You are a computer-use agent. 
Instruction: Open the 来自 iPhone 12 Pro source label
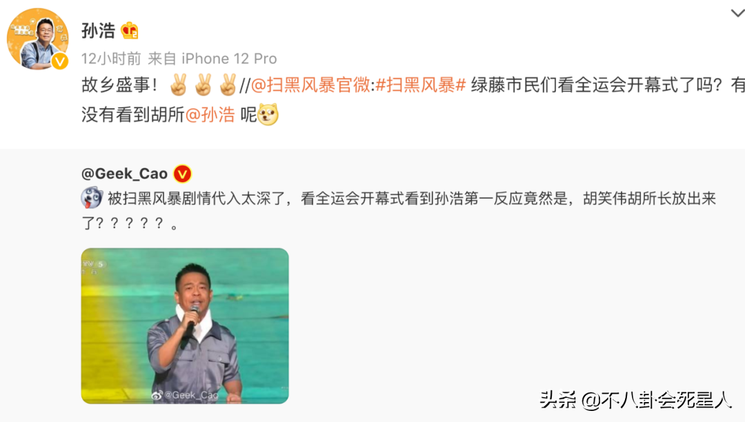tap(212, 59)
